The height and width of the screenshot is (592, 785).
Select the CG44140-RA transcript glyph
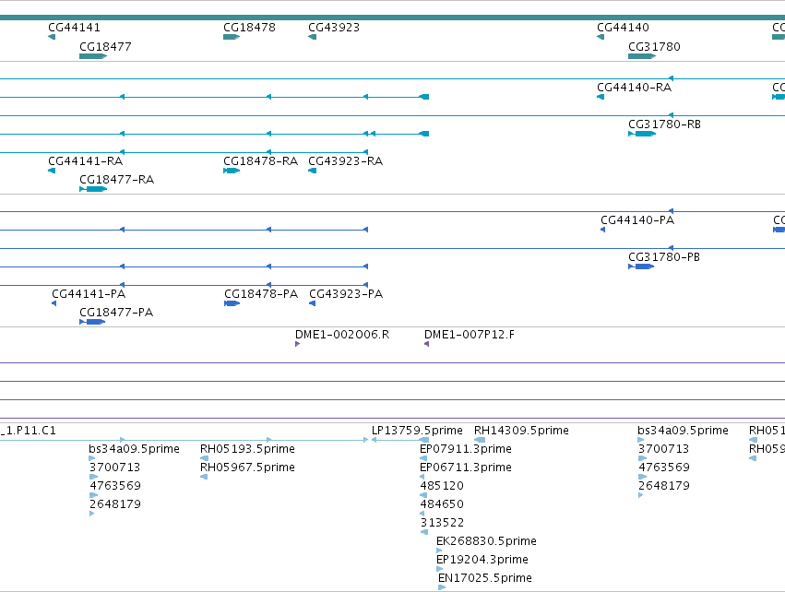tap(601, 97)
